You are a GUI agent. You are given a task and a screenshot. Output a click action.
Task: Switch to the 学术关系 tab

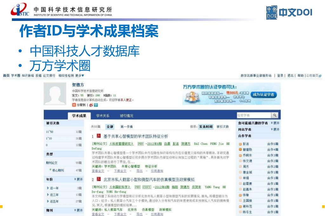(x=103, y=116)
